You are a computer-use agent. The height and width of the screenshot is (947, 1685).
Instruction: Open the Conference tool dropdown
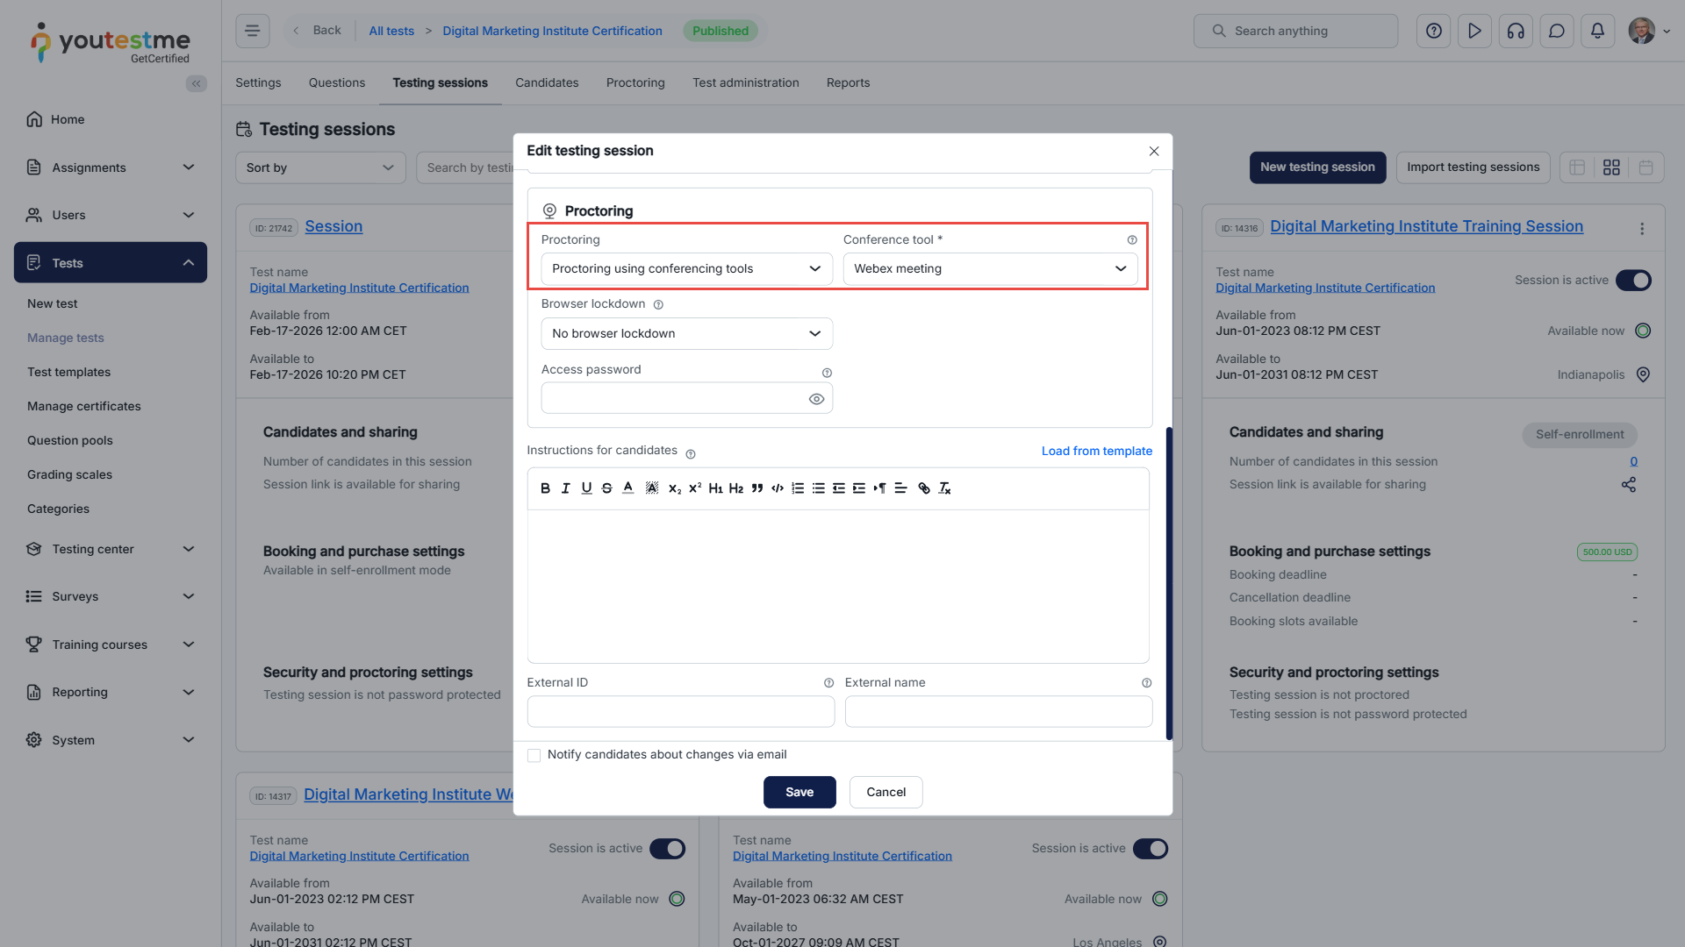point(990,269)
